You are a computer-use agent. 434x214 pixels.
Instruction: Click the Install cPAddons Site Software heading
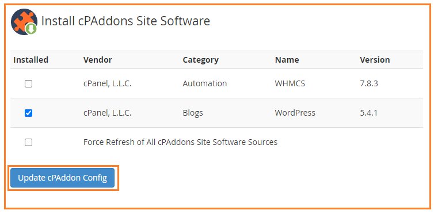[125, 21]
